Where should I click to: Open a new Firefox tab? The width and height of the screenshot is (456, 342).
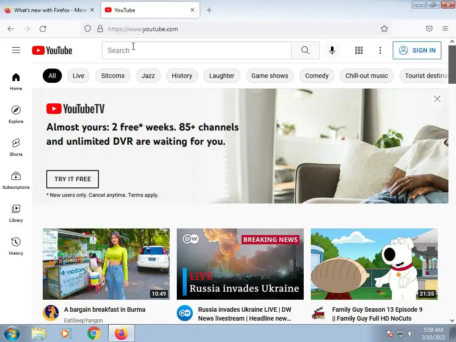tap(209, 10)
